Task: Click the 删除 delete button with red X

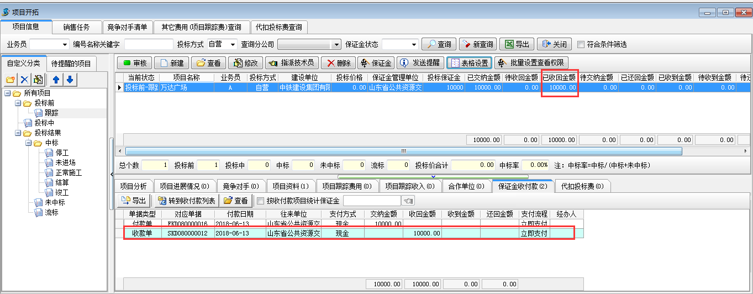Action: 338,63
